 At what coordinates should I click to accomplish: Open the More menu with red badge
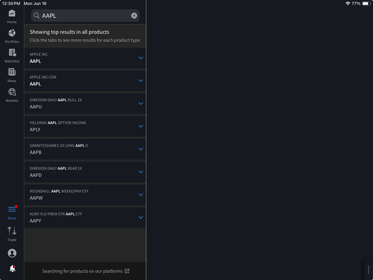tap(12, 211)
